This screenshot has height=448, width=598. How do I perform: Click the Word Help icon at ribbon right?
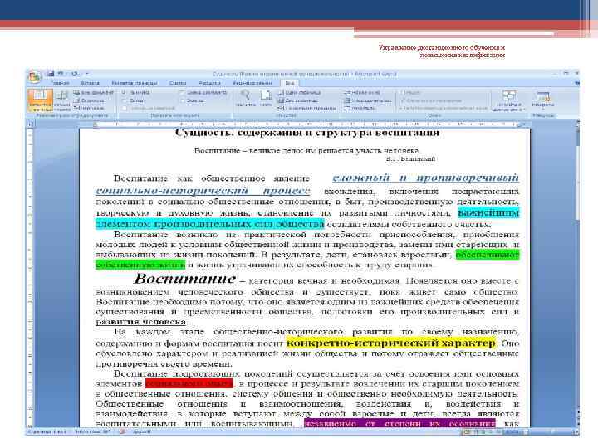pyautogui.click(x=576, y=83)
